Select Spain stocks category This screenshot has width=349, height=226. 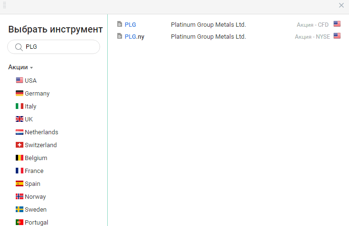pyautogui.click(x=32, y=184)
